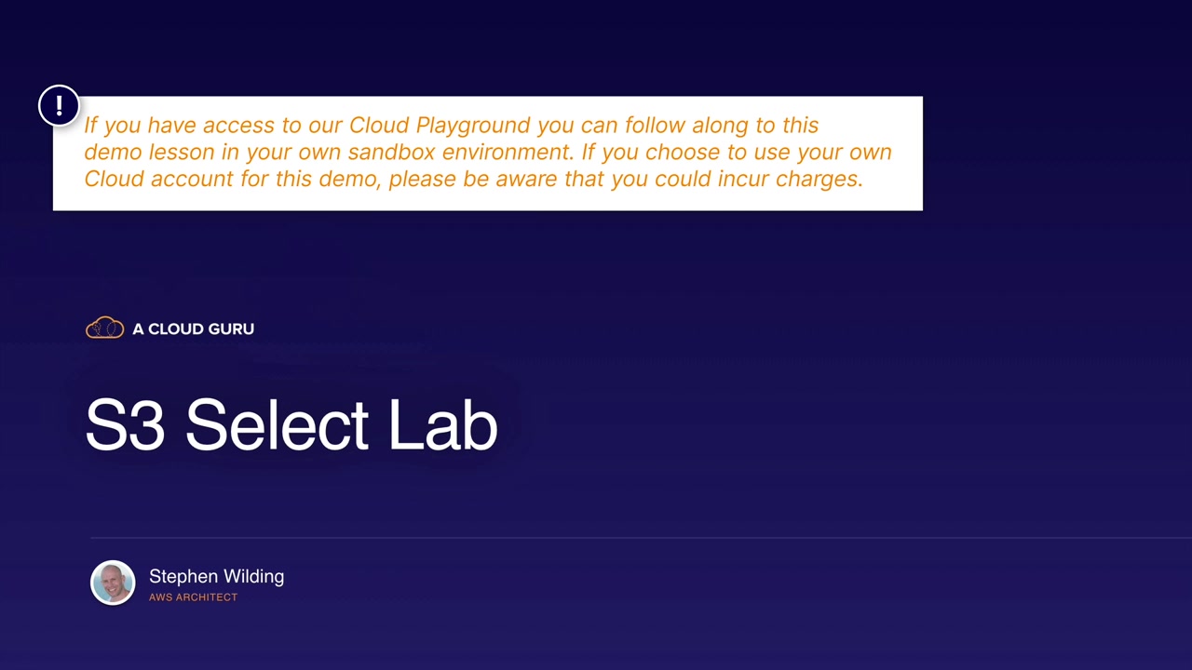Click the exclamation mark alert icon

coord(59,105)
